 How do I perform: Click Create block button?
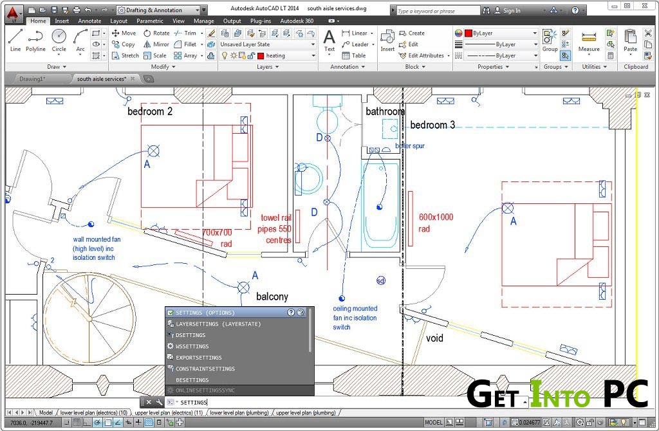point(412,33)
